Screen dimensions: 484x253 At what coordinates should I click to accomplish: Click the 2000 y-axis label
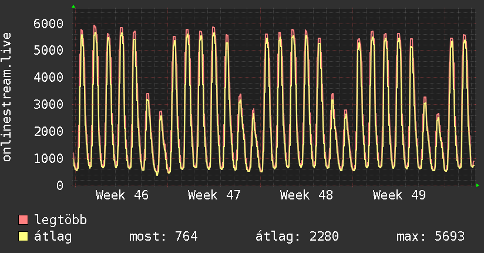pyautogui.click(x=49, y=131)
